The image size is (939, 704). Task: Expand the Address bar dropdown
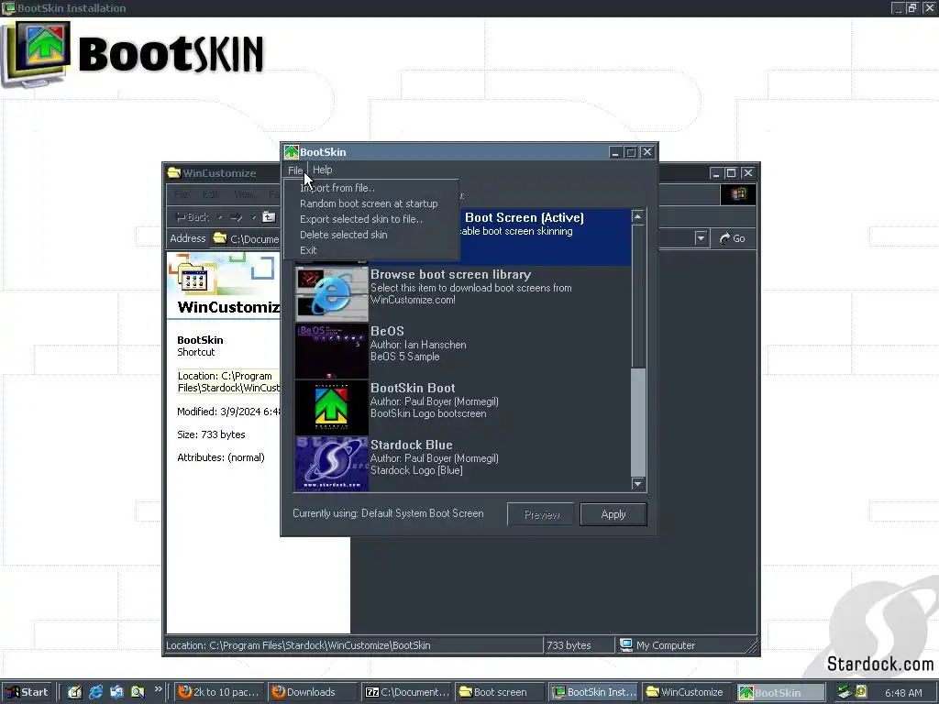[701, 238]
